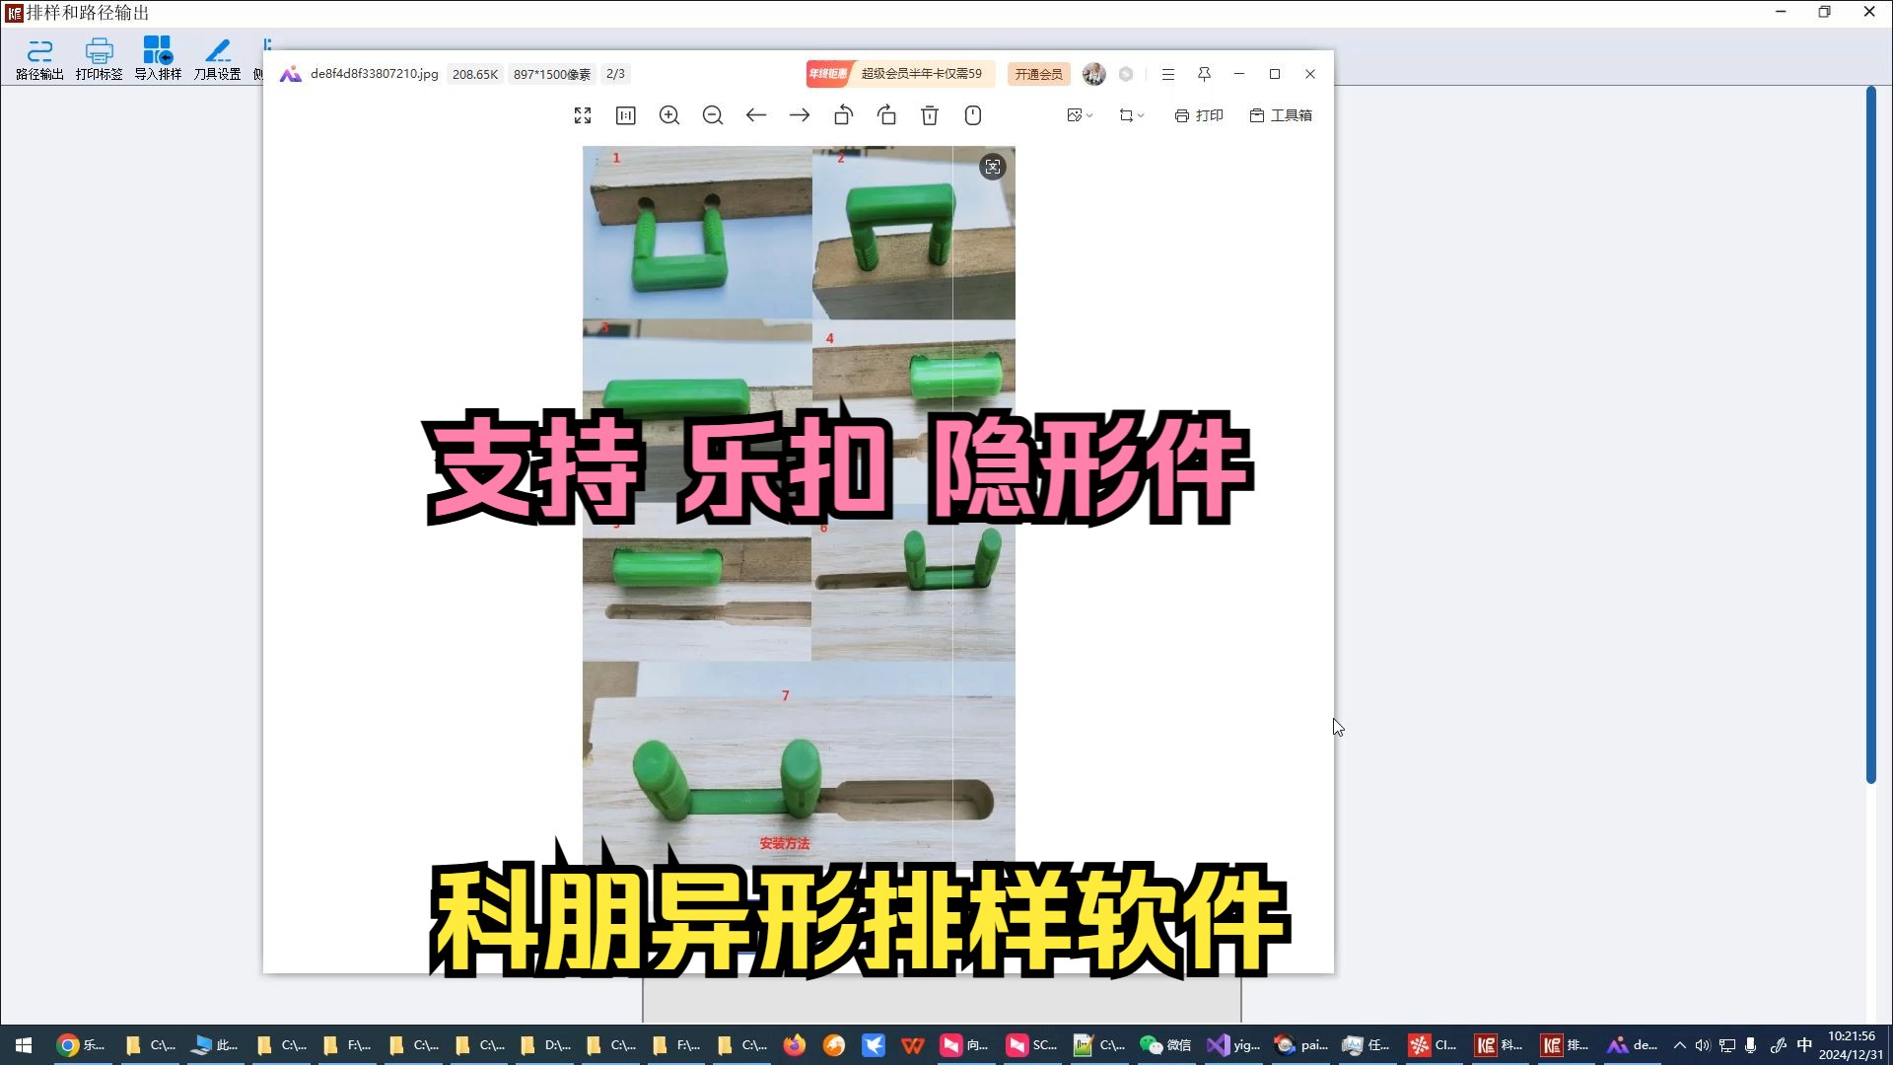Screen dimensions: 1893x1065
Task: Open the 工具箱 toolbox
Action: (x=1281, y=115)
